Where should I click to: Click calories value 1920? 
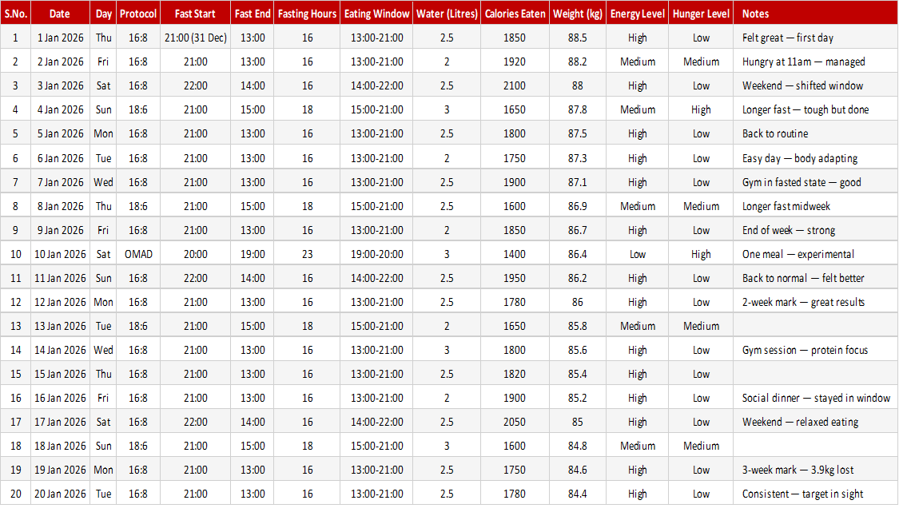(x=515, y=62)
